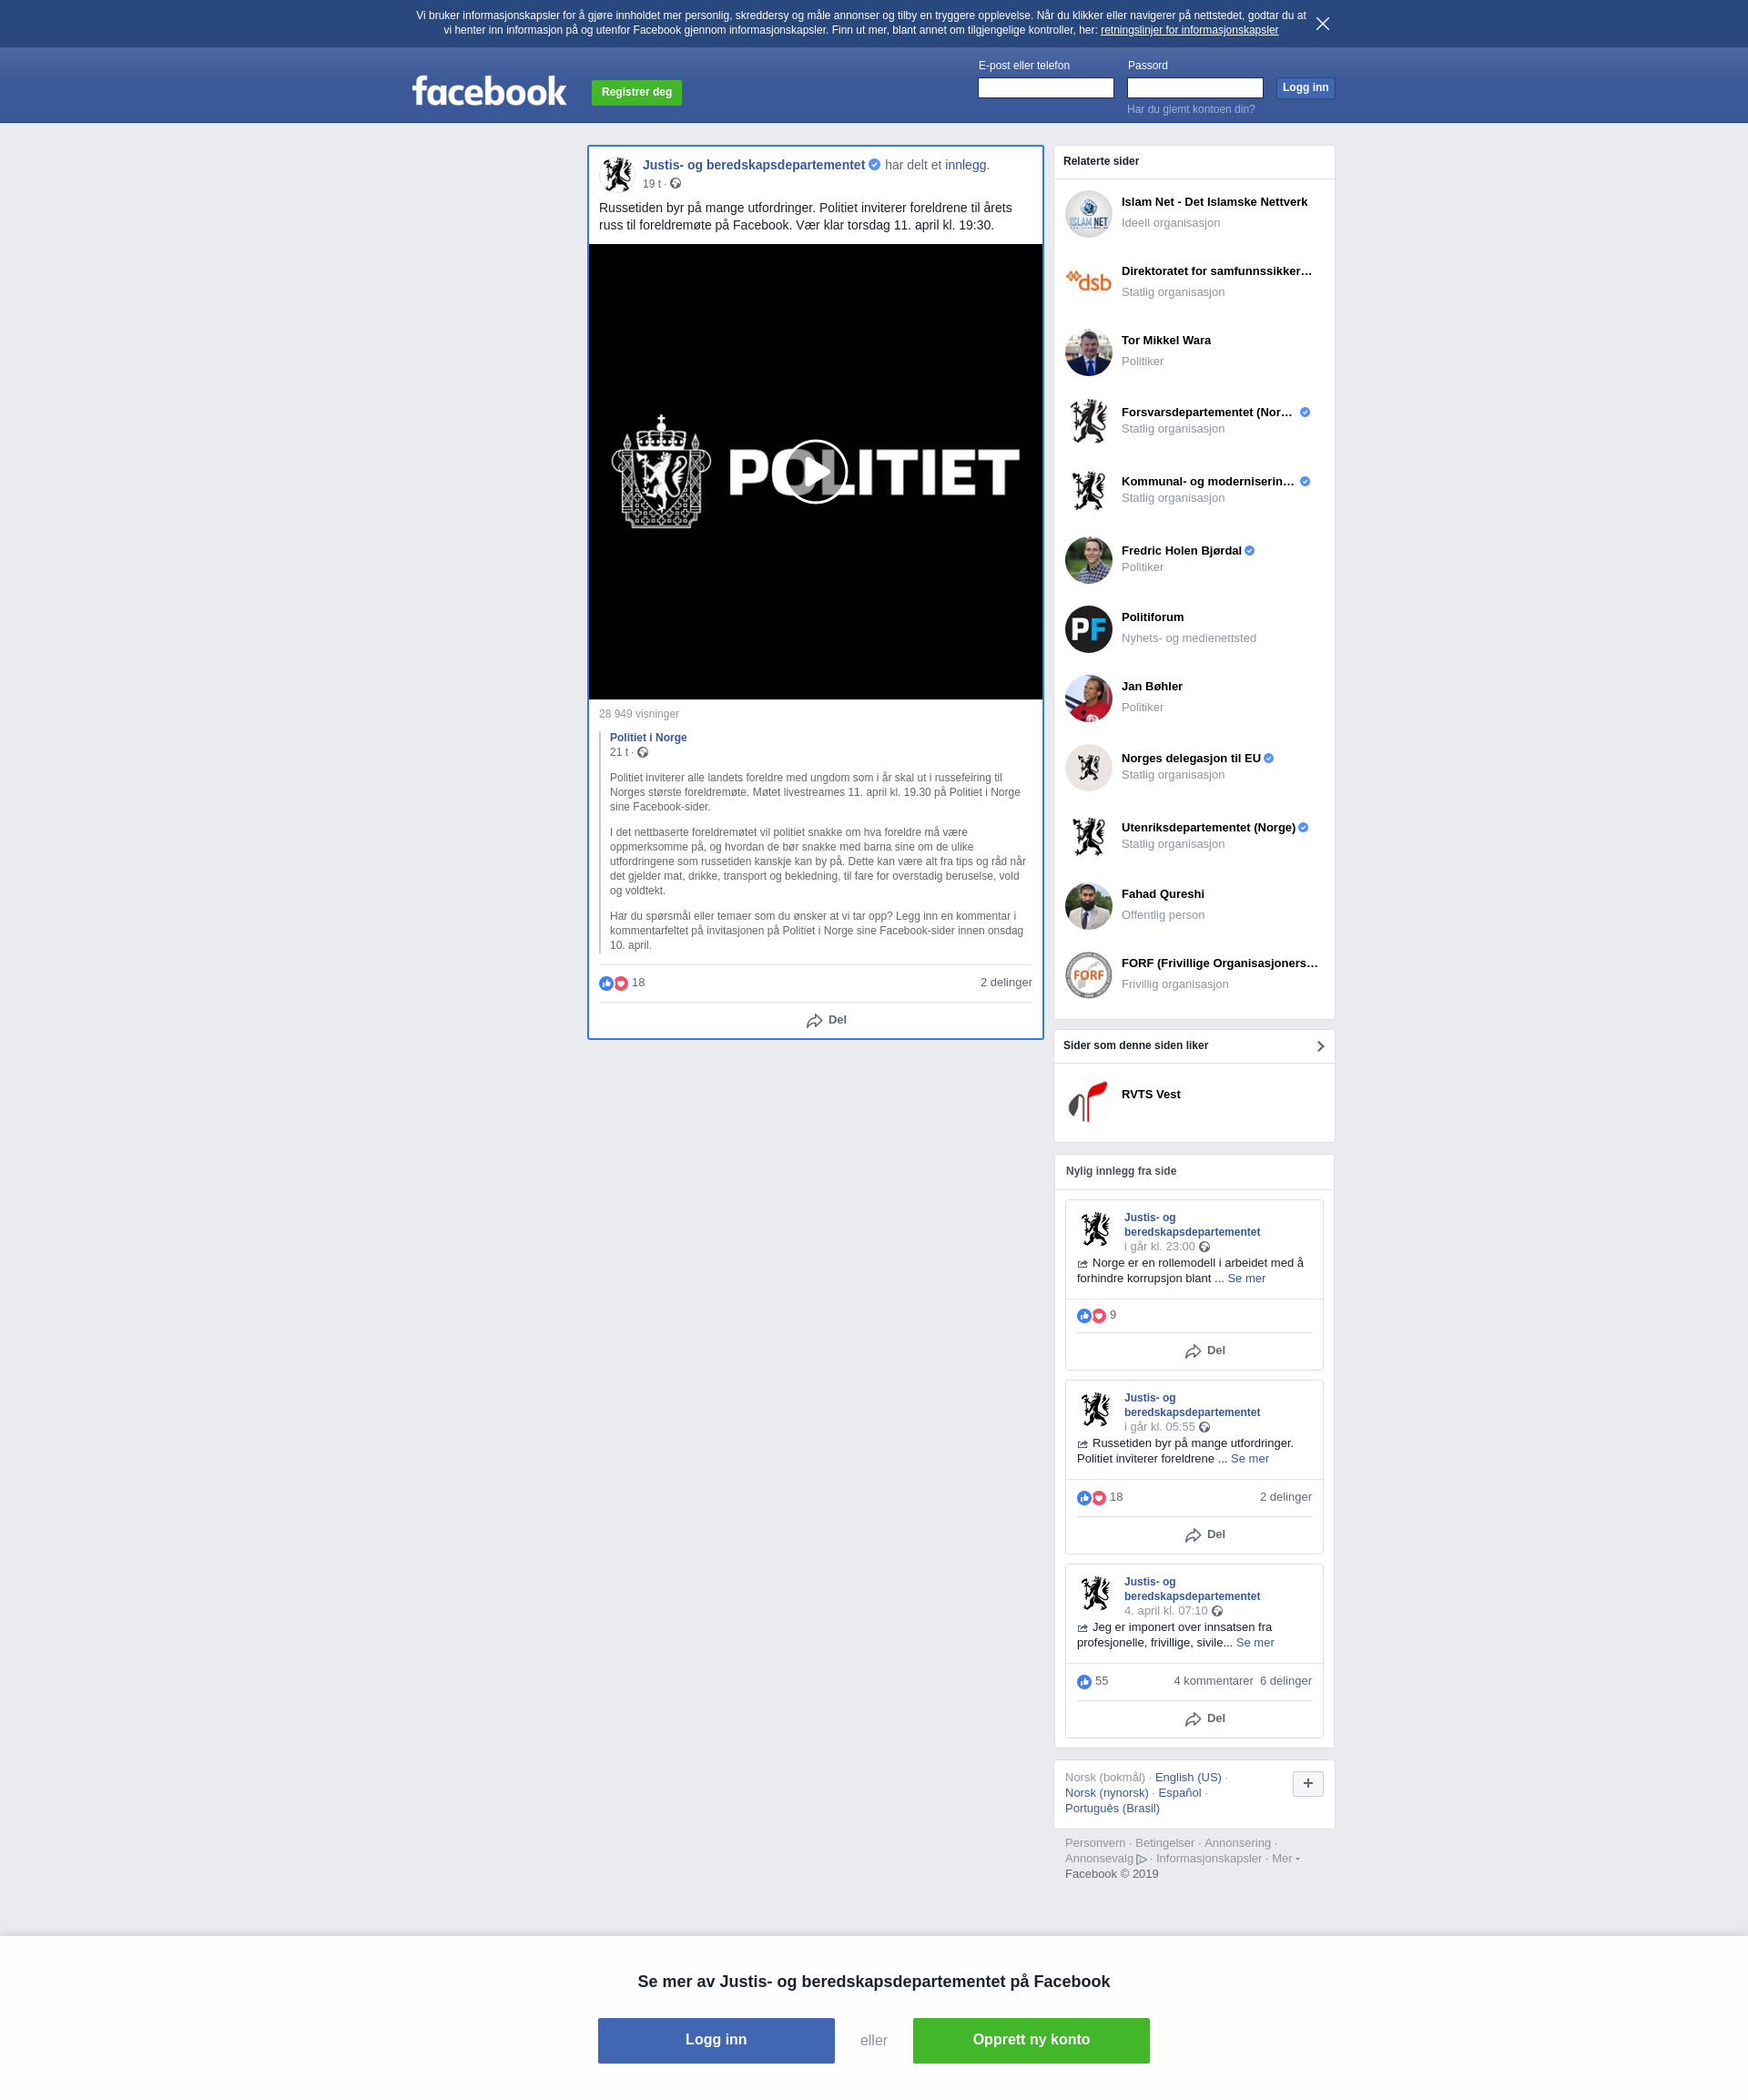Click Opprett ny konto button
Viewport: 1748px width, 2100px height.
click(x=1030, y=2040)
